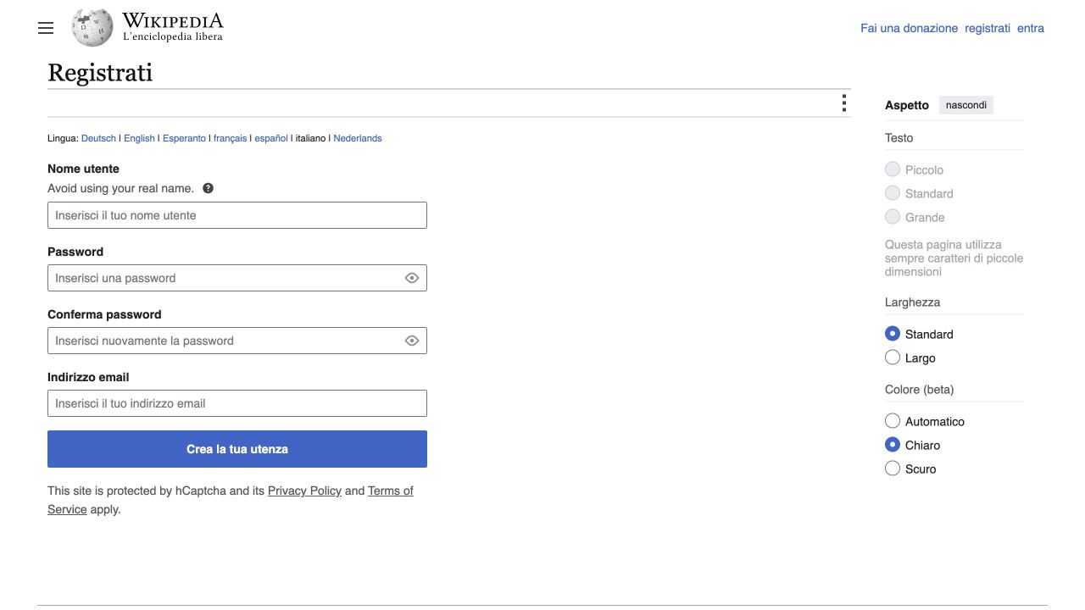Click the username help question mark icon
Viewport: 1085px width, 610px height.
(x=208, y=188)
